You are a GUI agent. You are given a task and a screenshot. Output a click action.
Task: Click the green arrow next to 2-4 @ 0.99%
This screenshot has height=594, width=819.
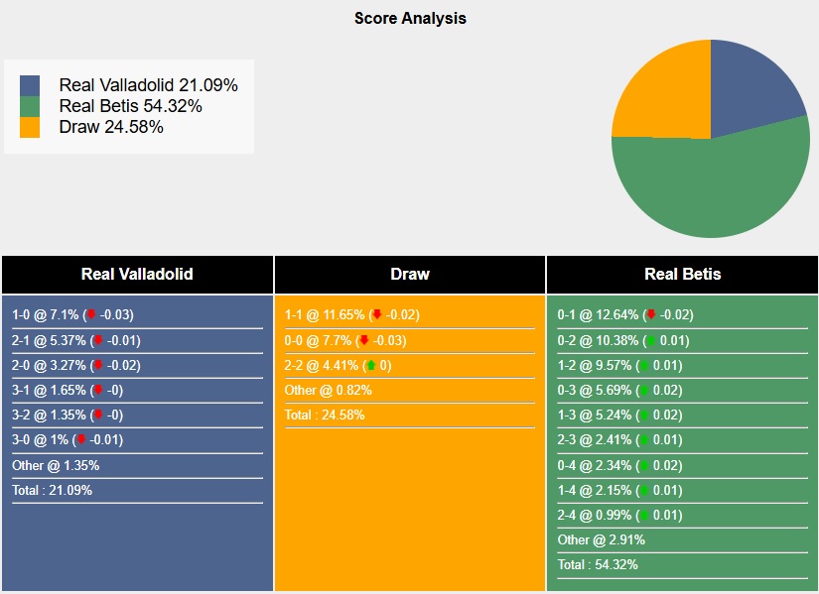(x=644, y=515)
